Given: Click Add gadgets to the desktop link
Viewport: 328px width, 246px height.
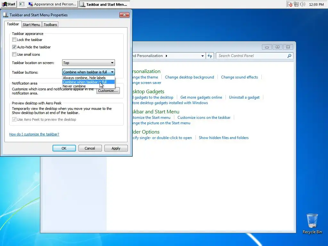Looking at the screenshot, I should pos(153,97).
